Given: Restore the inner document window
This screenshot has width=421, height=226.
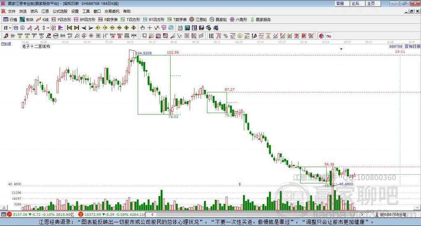Looking at the screenshot, I should [x=412, y=11].
